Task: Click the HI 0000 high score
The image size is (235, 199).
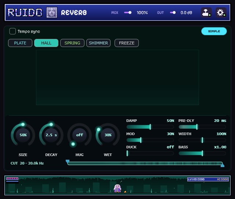Action: [223, 179]
